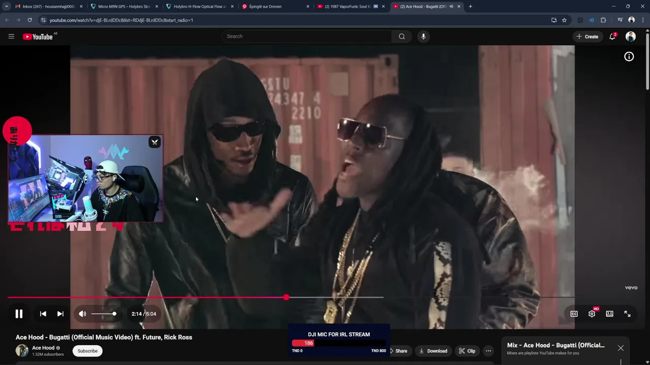Viewport: 650px width, 365px height.
Task: Open the tab search dropdown
Action: pyautogui.click(x=6, y=7)
